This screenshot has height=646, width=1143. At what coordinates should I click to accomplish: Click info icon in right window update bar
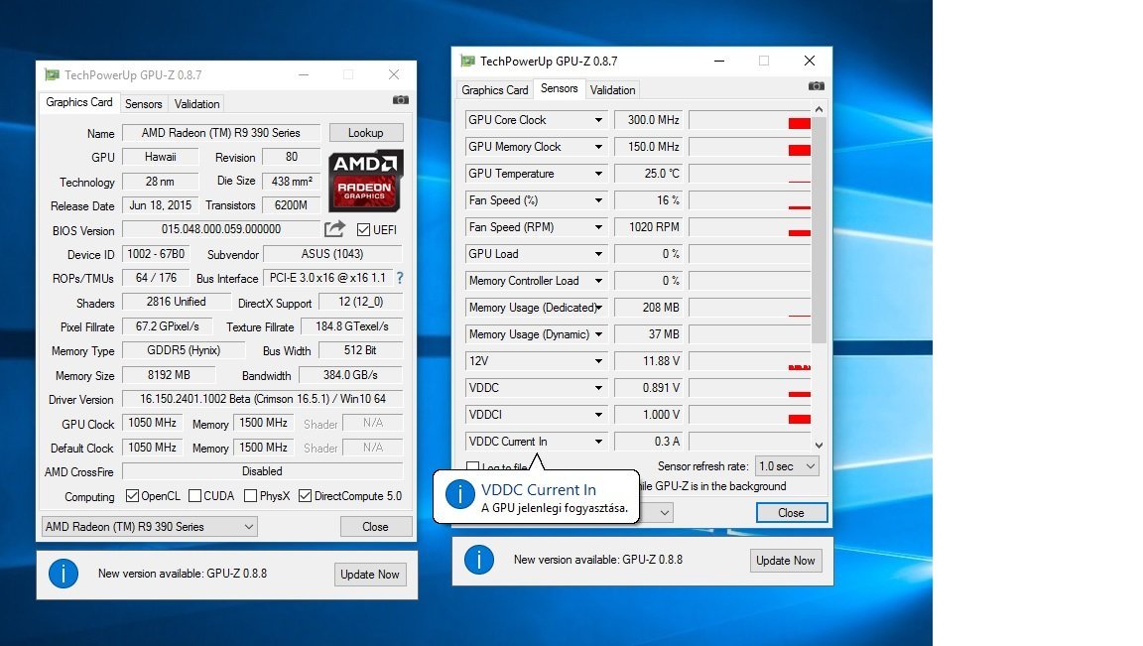pyautogui.click(x=479, y=560)
